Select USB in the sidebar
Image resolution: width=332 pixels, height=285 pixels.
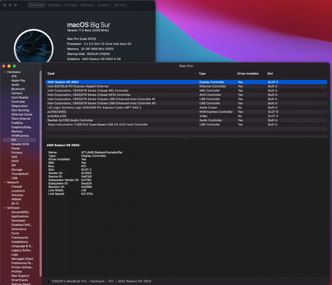coord(14,178)
